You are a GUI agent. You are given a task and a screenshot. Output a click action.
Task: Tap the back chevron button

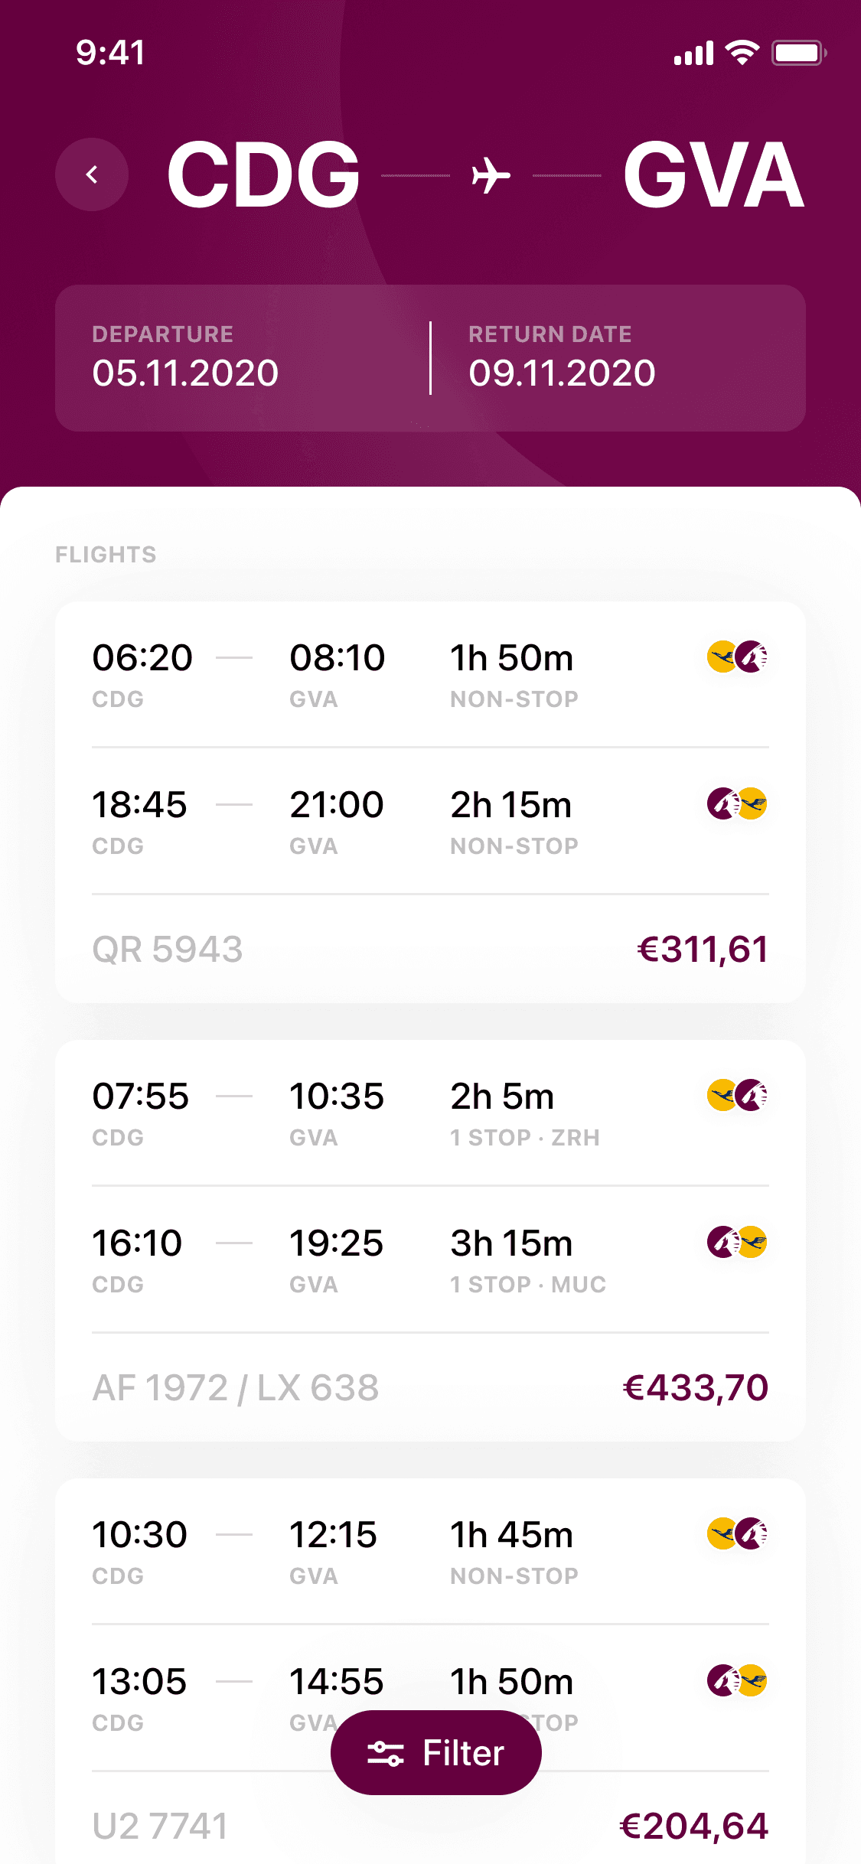[92, 174]
